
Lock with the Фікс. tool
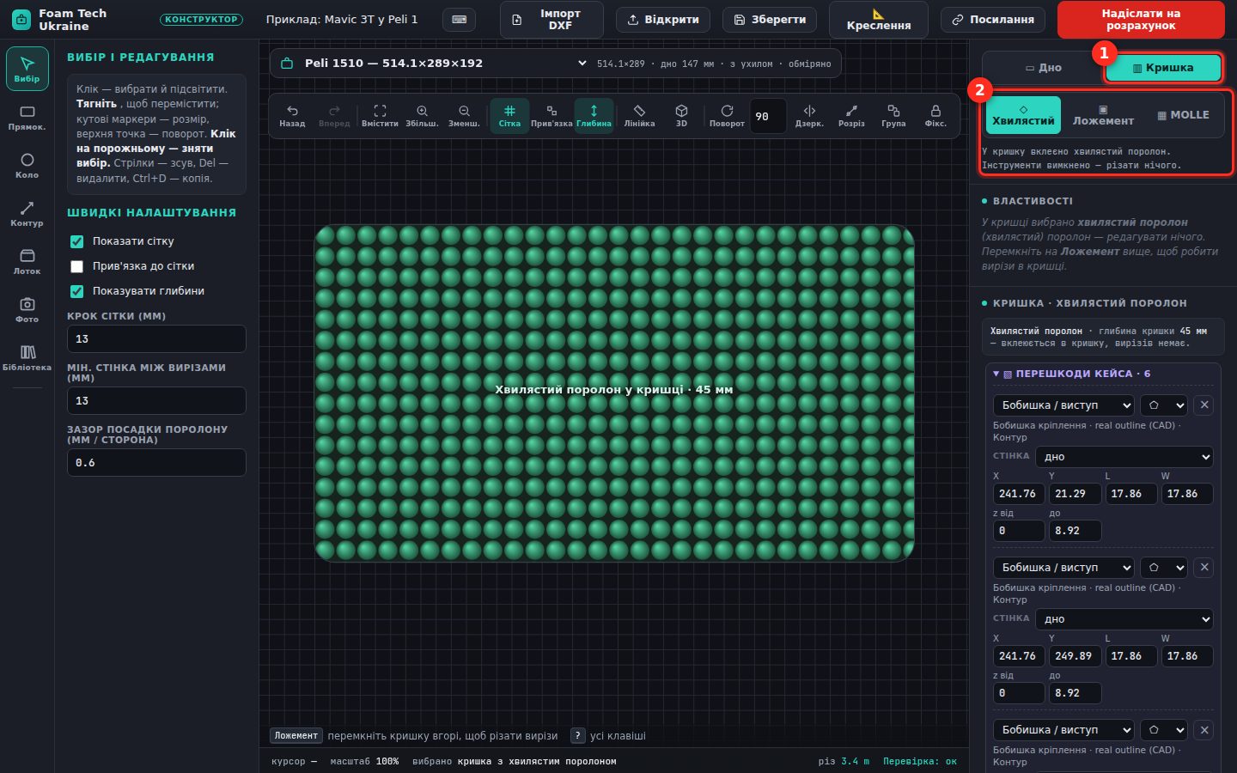pos(935,116)
